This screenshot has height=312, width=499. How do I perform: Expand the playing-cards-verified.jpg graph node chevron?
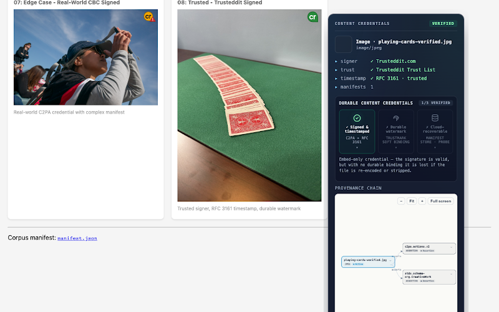[390, 261]
